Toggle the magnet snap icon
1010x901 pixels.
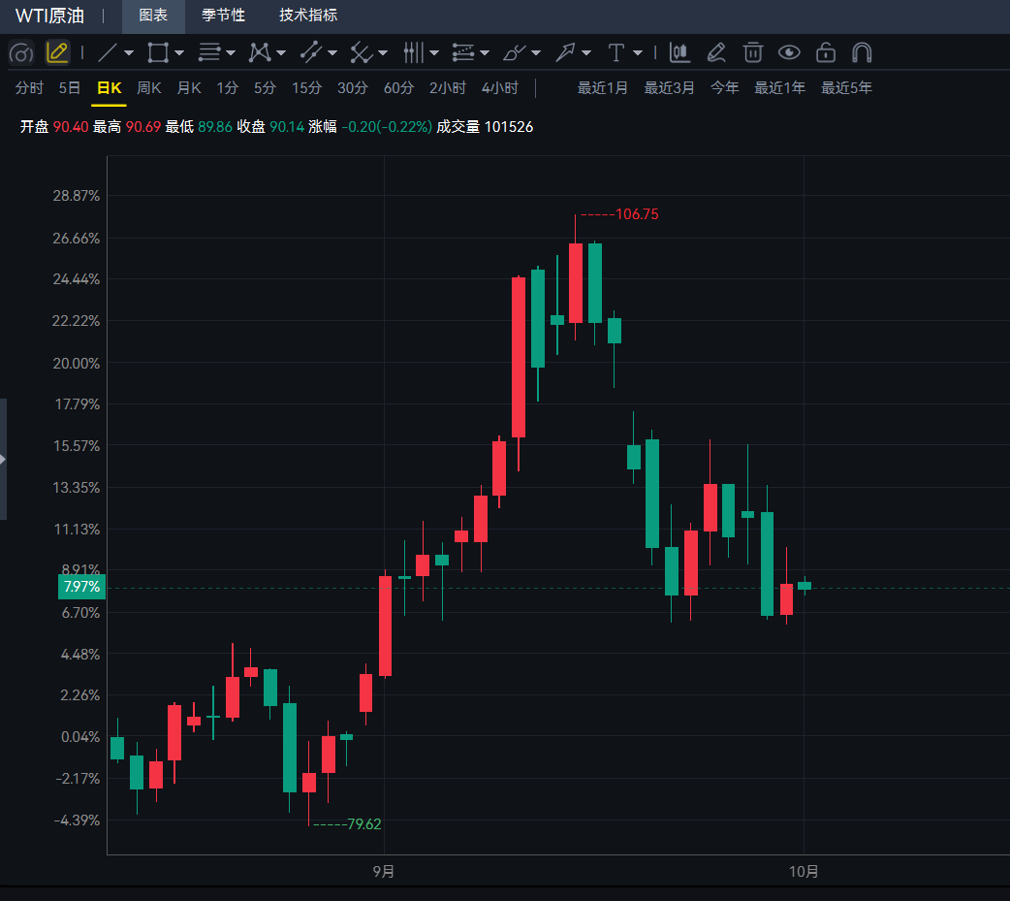point(862,52)
